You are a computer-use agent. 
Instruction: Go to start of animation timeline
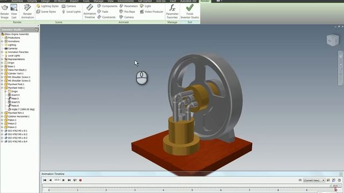tap(45, 180)
